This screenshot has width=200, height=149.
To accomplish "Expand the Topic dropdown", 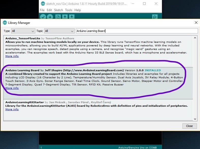I will 59,31.
